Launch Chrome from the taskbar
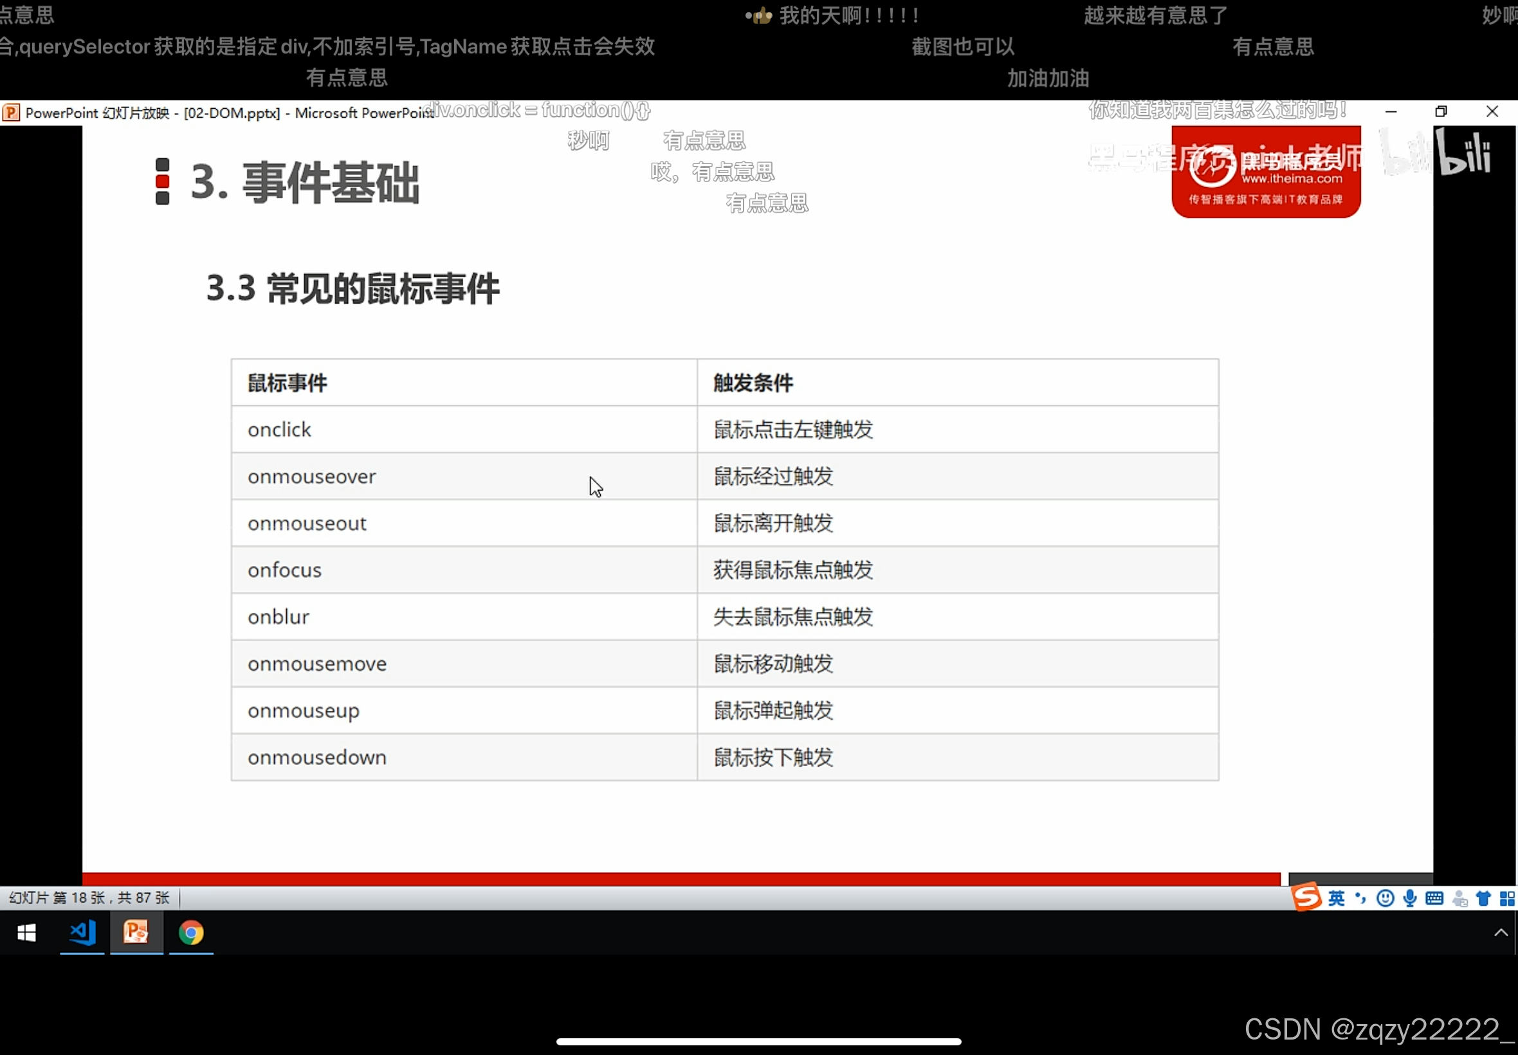The height and width of the screenshot is (1055, 1518). tap(191, 933)
